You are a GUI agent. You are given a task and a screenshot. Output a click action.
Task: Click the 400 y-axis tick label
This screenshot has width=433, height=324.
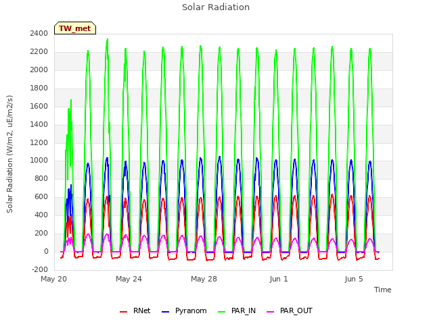41,215
